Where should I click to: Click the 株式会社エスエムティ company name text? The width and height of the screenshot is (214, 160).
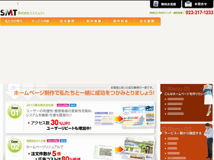point(31,13)
